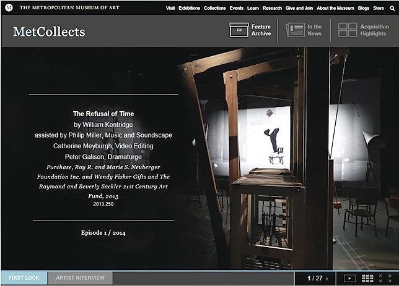Open the Give and Join menu
Image resolution: width=399 pixels, height=286 pixels.
click(x=299, y=8)
